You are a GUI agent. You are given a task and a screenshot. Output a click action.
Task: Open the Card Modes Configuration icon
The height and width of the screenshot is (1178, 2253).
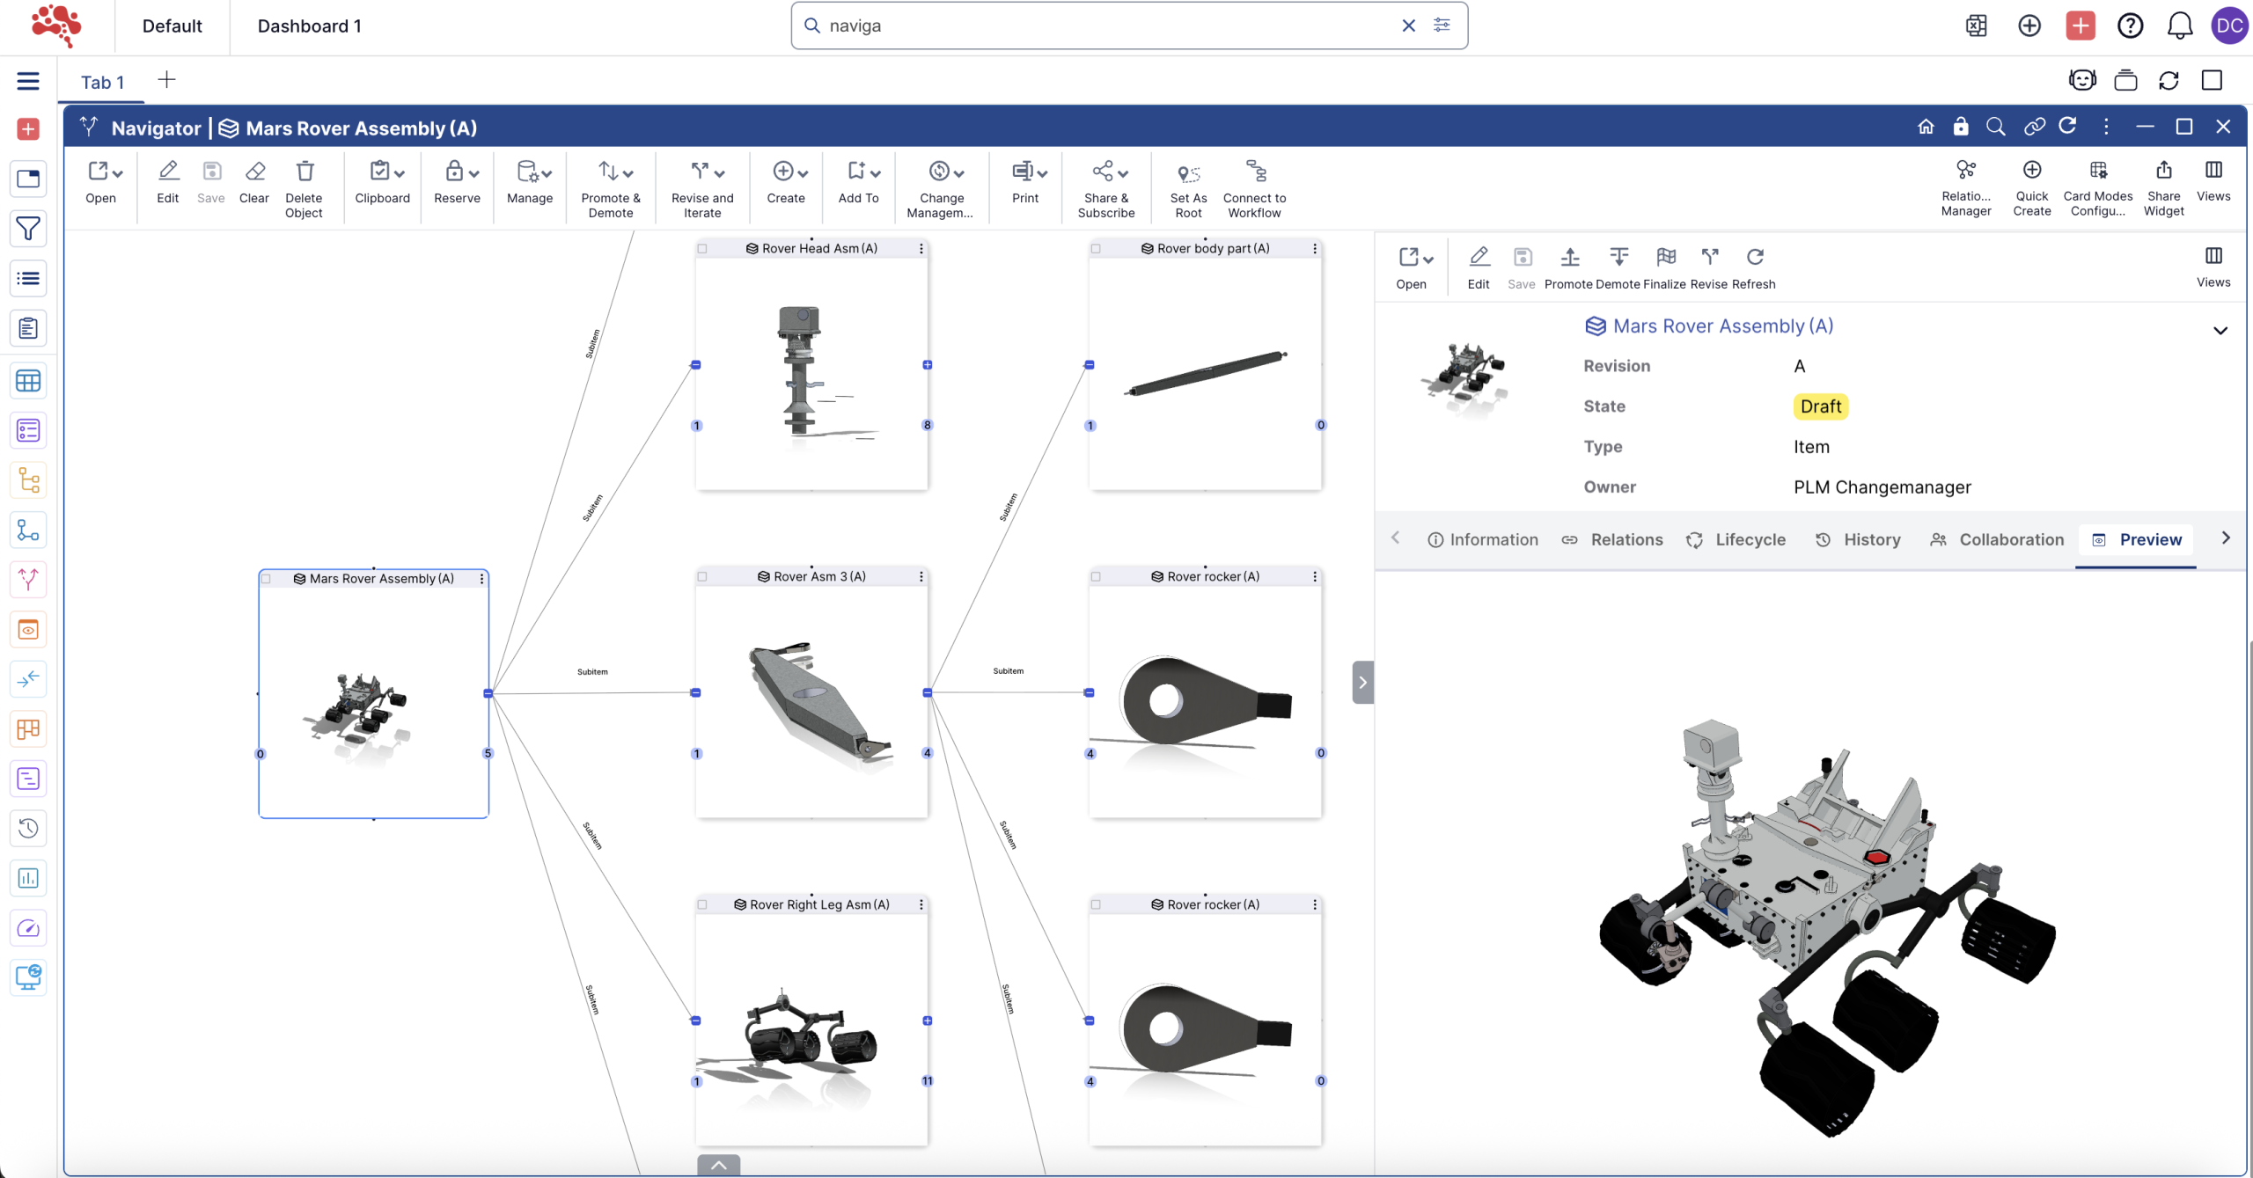pos(2097,171)
